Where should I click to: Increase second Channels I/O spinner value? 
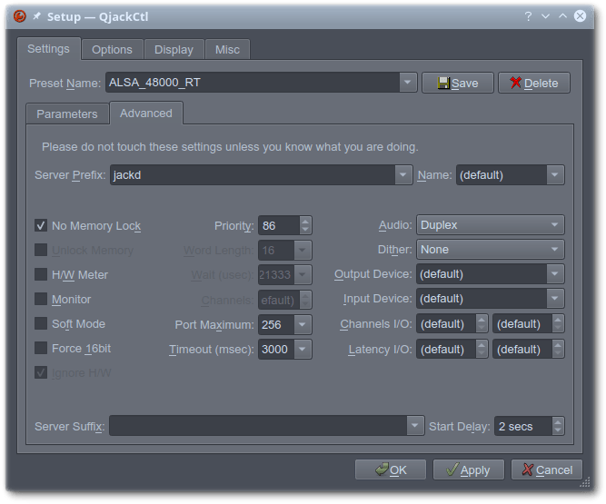558,320
